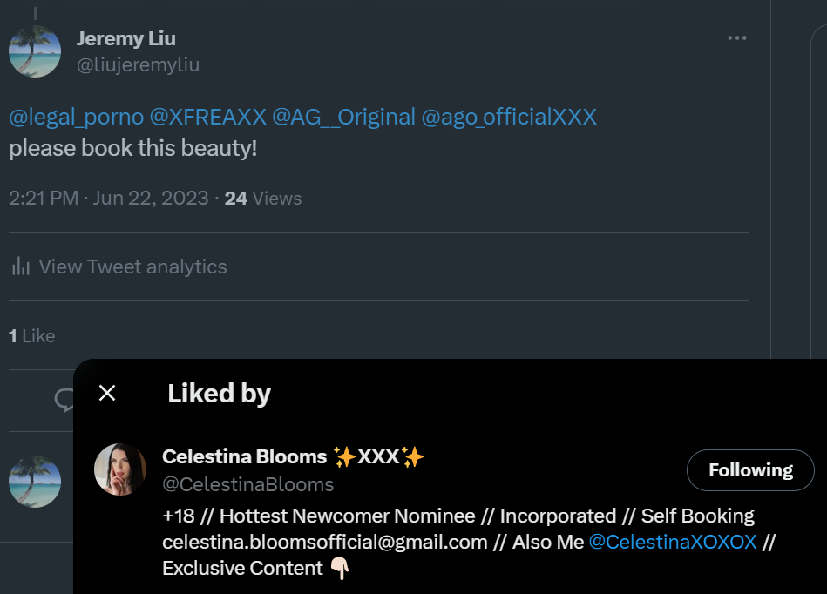The height and width of the screenshot is (594, 827).
Task: Unfollow using the Following button
Action: coord(749,470)
